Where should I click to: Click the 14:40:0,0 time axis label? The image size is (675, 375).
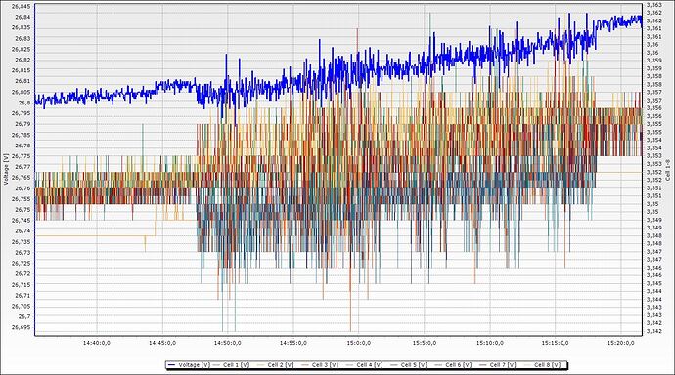click(x=97, y=343)
